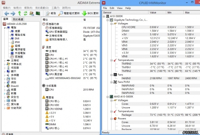Click the 網路 tree item icon
Image resolution: width=200 pixels, height=135 pixels.
pos(8,82)
